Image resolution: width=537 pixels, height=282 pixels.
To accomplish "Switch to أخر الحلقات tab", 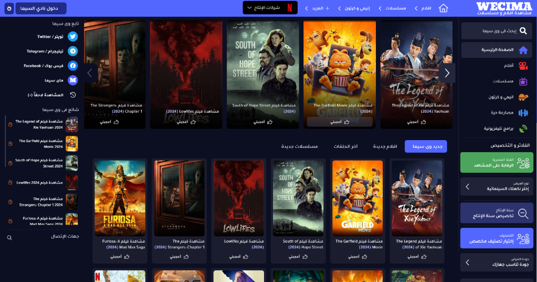I will pos(345,146).
